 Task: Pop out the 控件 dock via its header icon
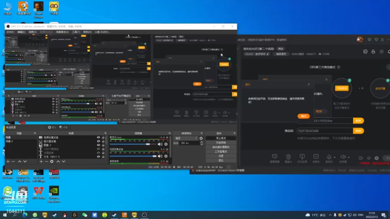pyautogui.click(x=234, y=133)
